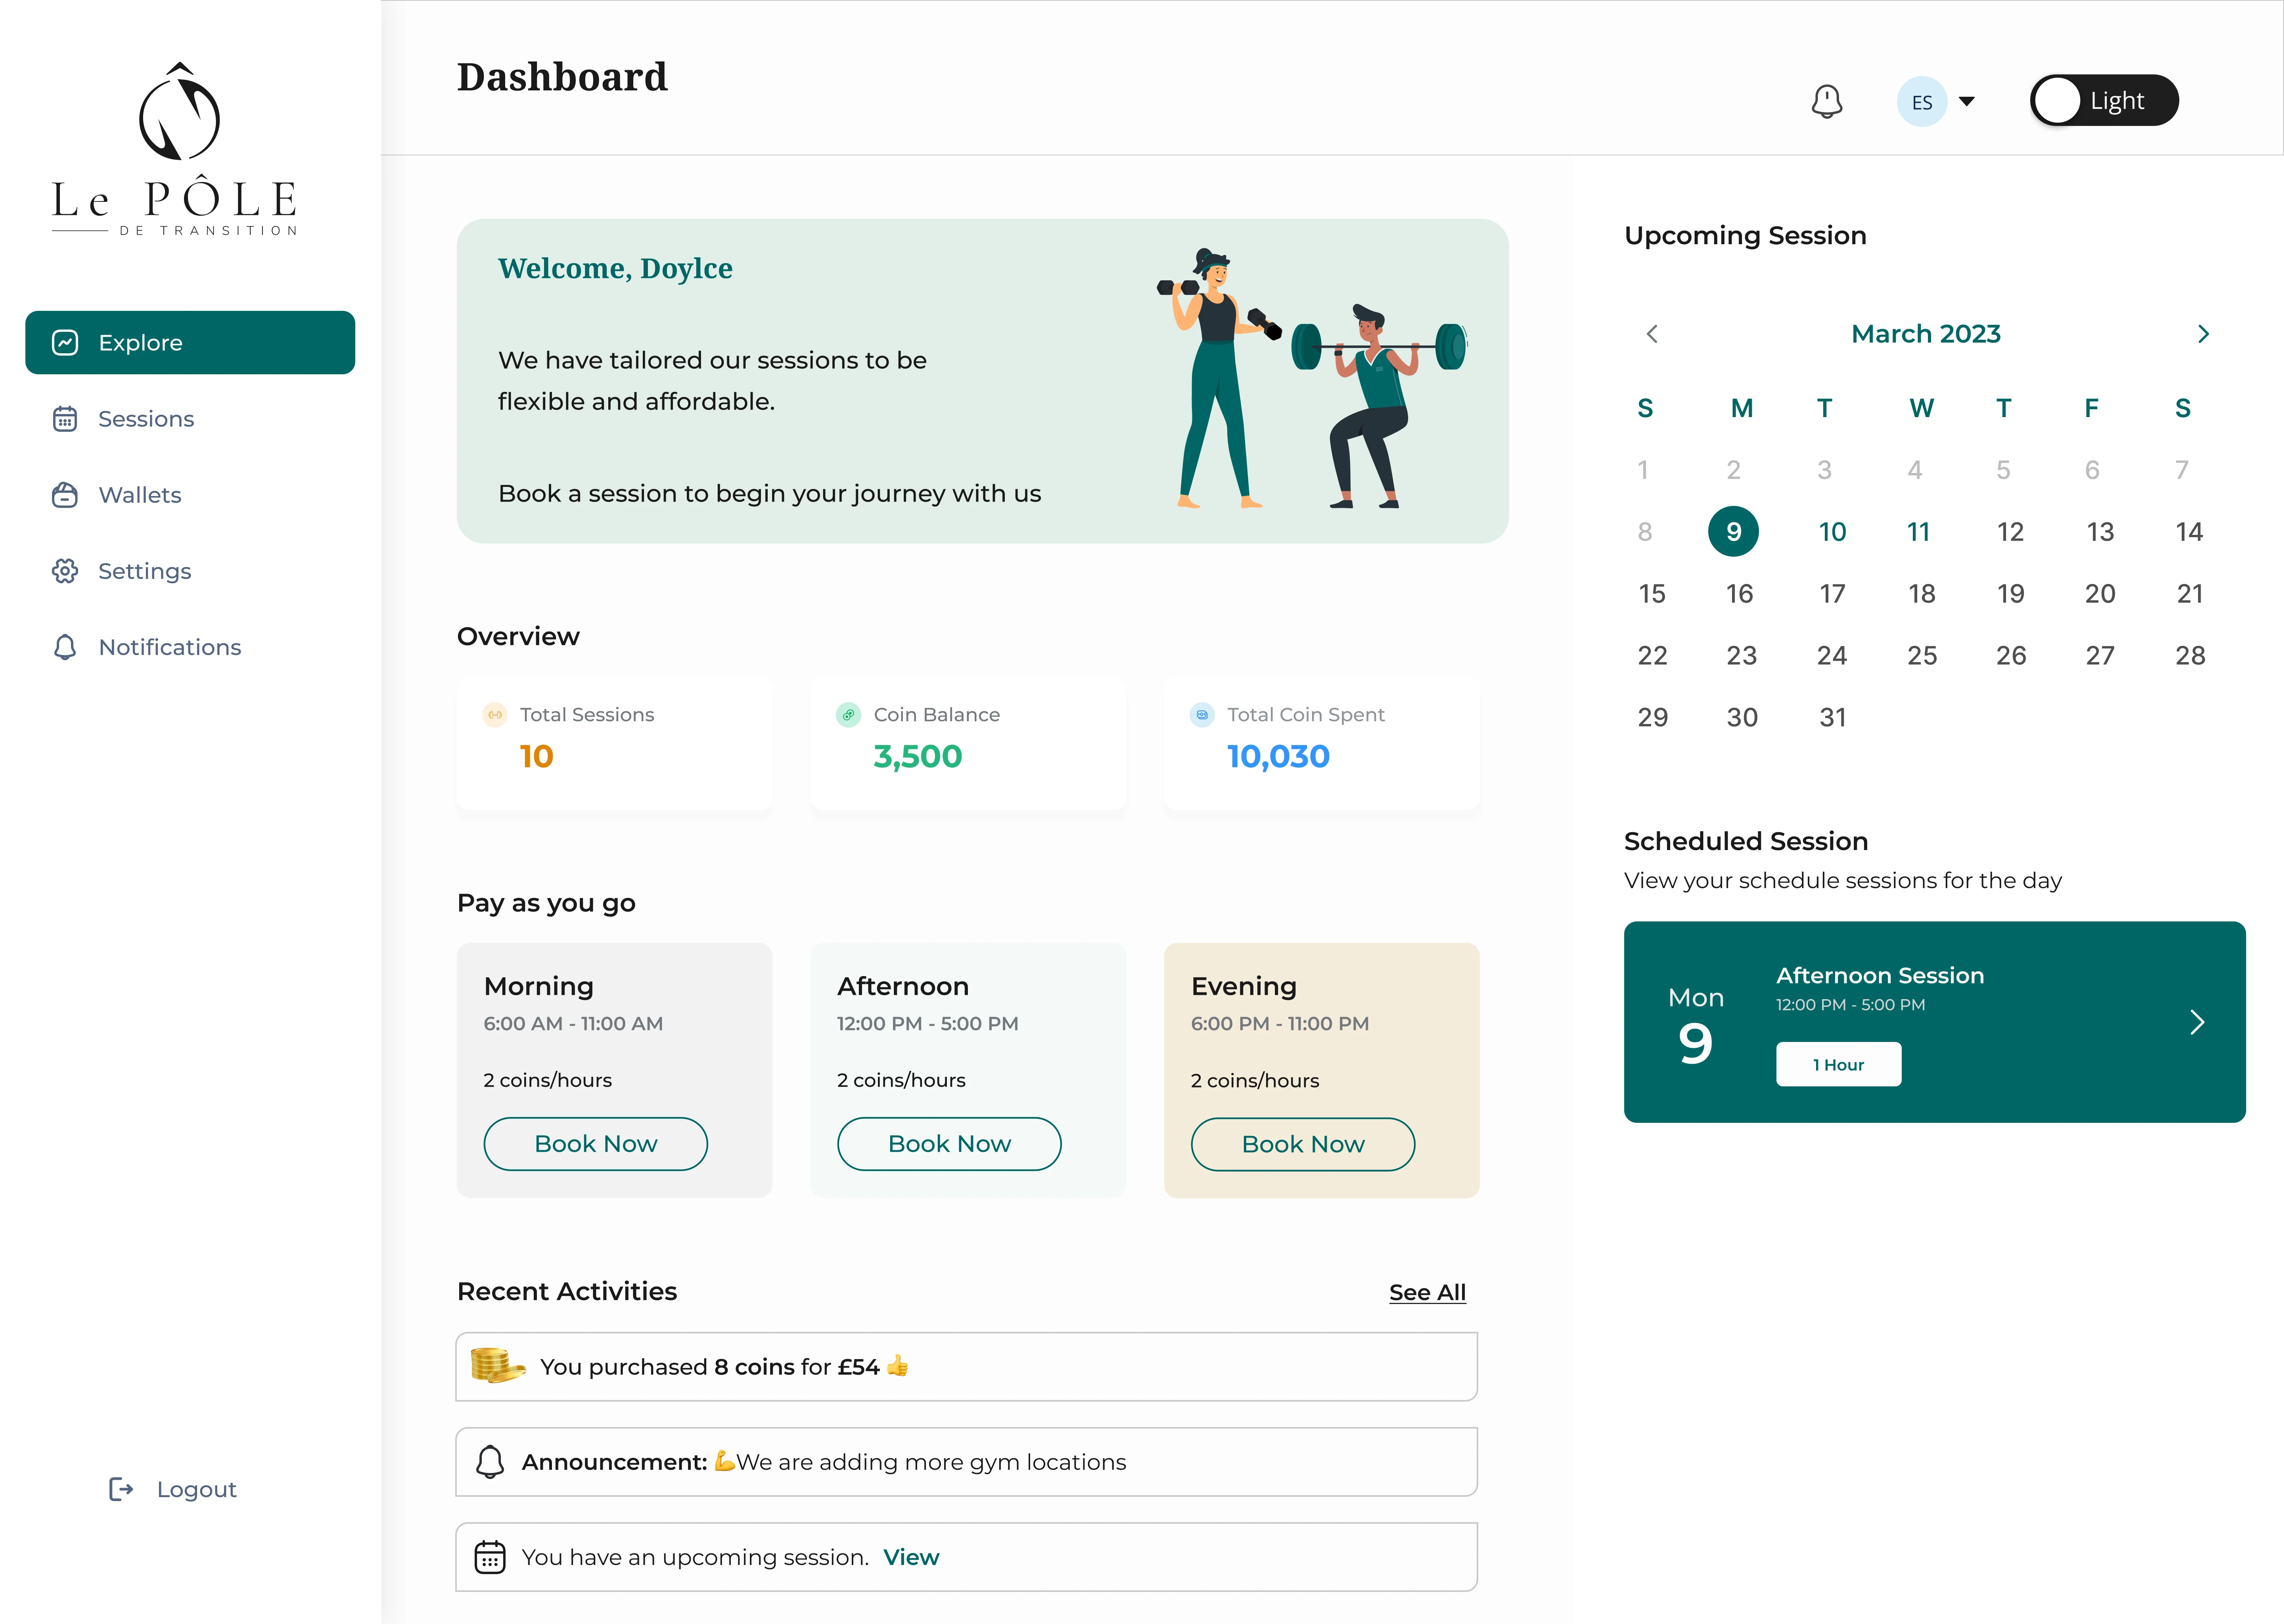Click the Sessions calendar icon
The image size is (2284, 1624).
65,419
